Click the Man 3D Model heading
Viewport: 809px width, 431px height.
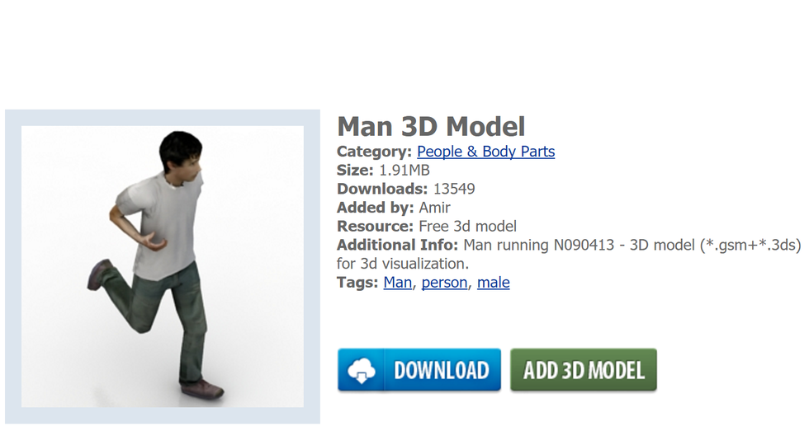[x=431, y=127]
